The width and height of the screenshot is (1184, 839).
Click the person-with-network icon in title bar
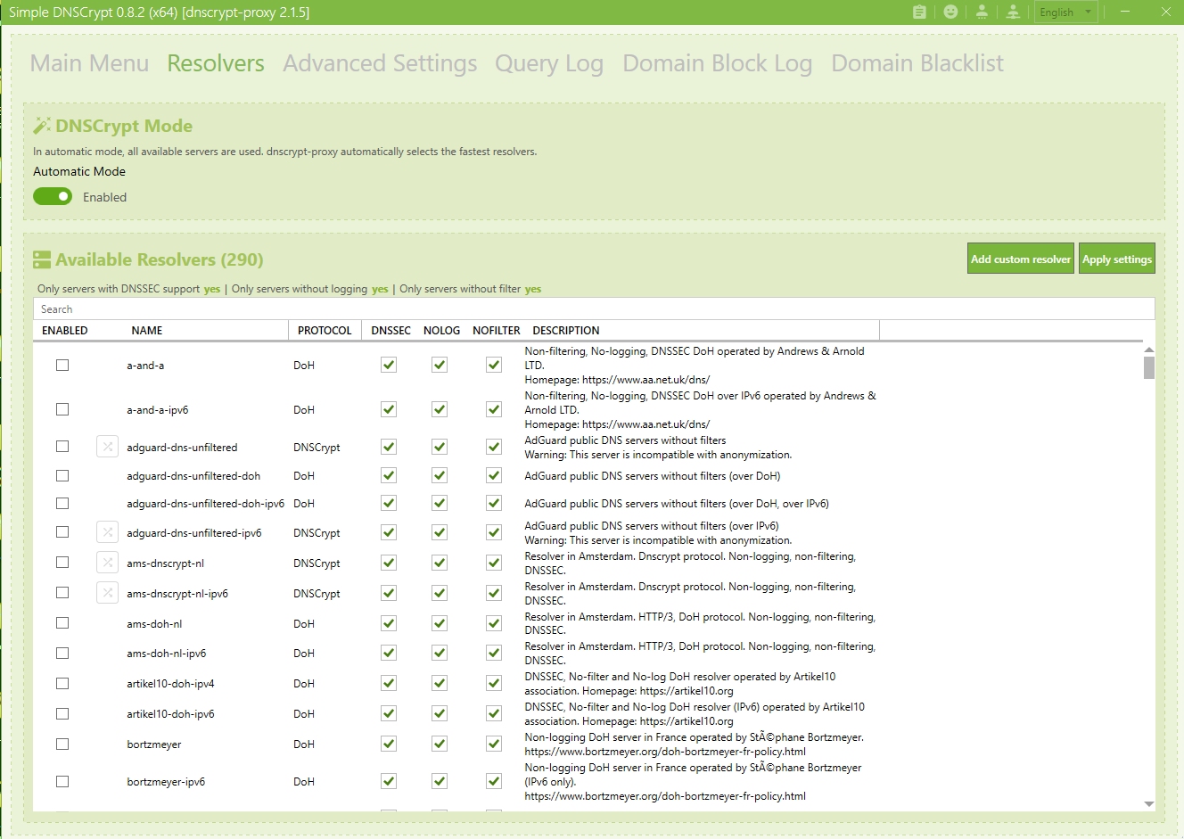click(1013, 12)
